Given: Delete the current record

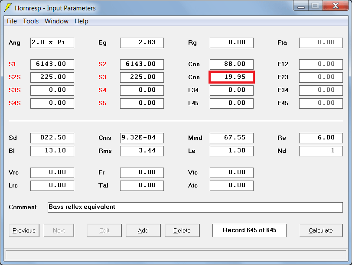Looking at the screenshot, I should [182, 230].
